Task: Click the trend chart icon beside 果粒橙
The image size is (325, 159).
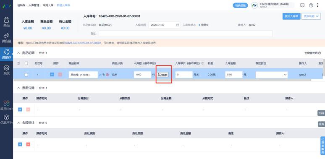Action: coord(100,75)
